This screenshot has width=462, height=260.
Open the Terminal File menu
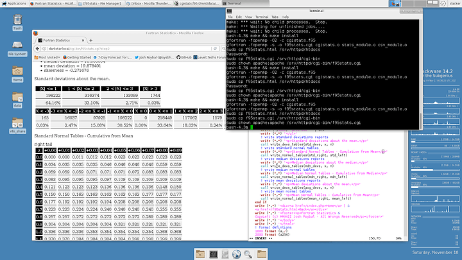pos(230,17)
